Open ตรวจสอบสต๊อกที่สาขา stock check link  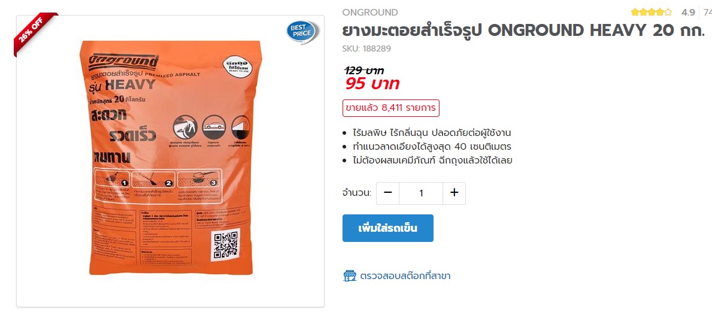point(405,275)
